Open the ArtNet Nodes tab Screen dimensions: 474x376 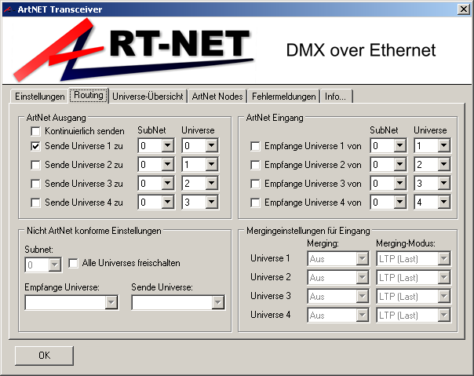(x=217, y=97)
